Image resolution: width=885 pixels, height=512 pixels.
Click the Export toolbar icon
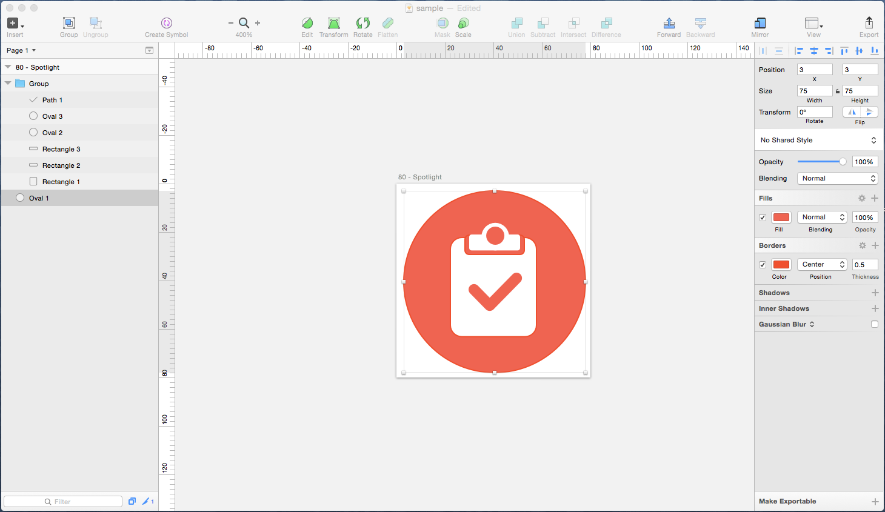coord(869,22)
